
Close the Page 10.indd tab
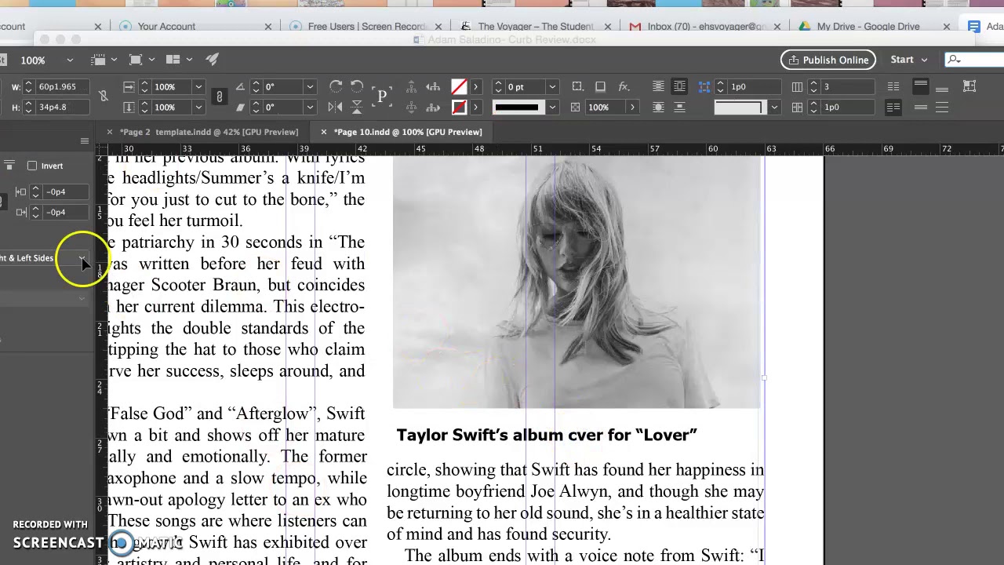tap(323, 132)
